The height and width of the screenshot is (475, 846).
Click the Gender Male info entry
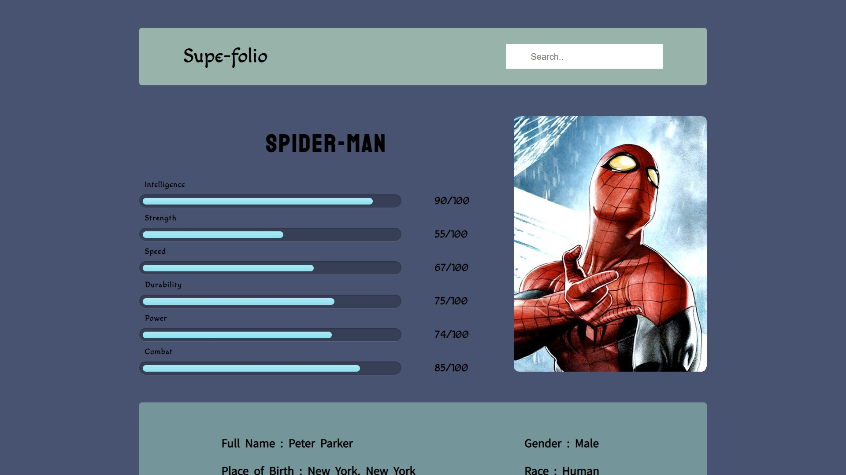[x=561, y=443]
